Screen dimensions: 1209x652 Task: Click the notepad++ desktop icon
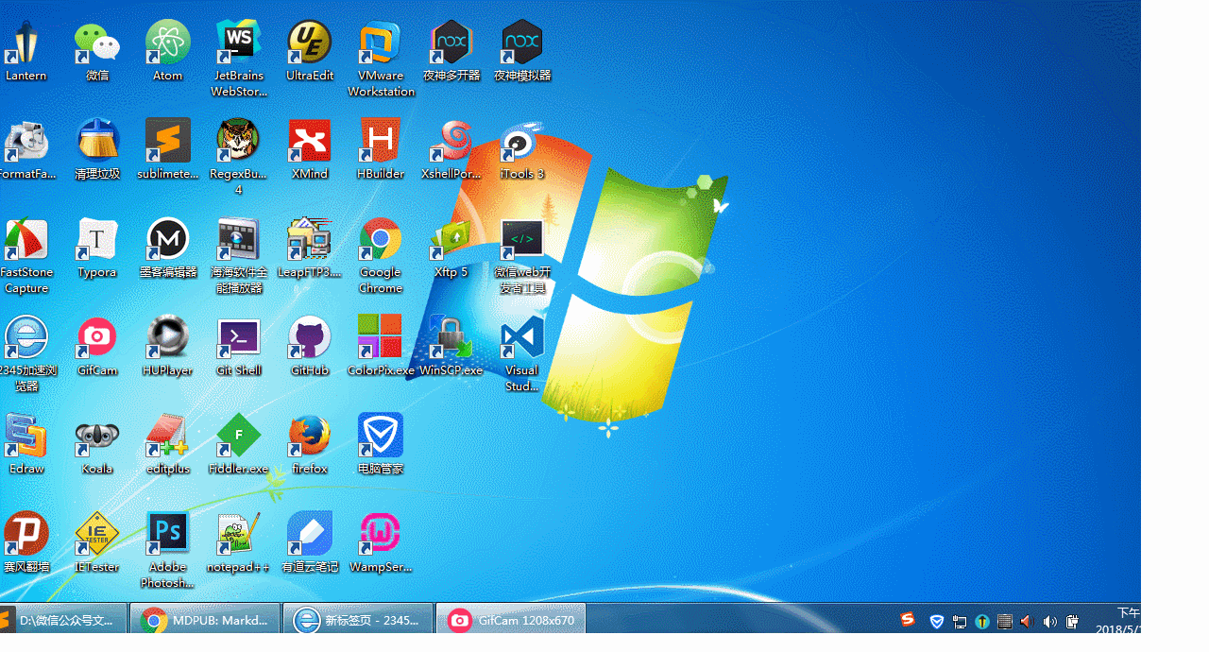[x=239, y=542]
